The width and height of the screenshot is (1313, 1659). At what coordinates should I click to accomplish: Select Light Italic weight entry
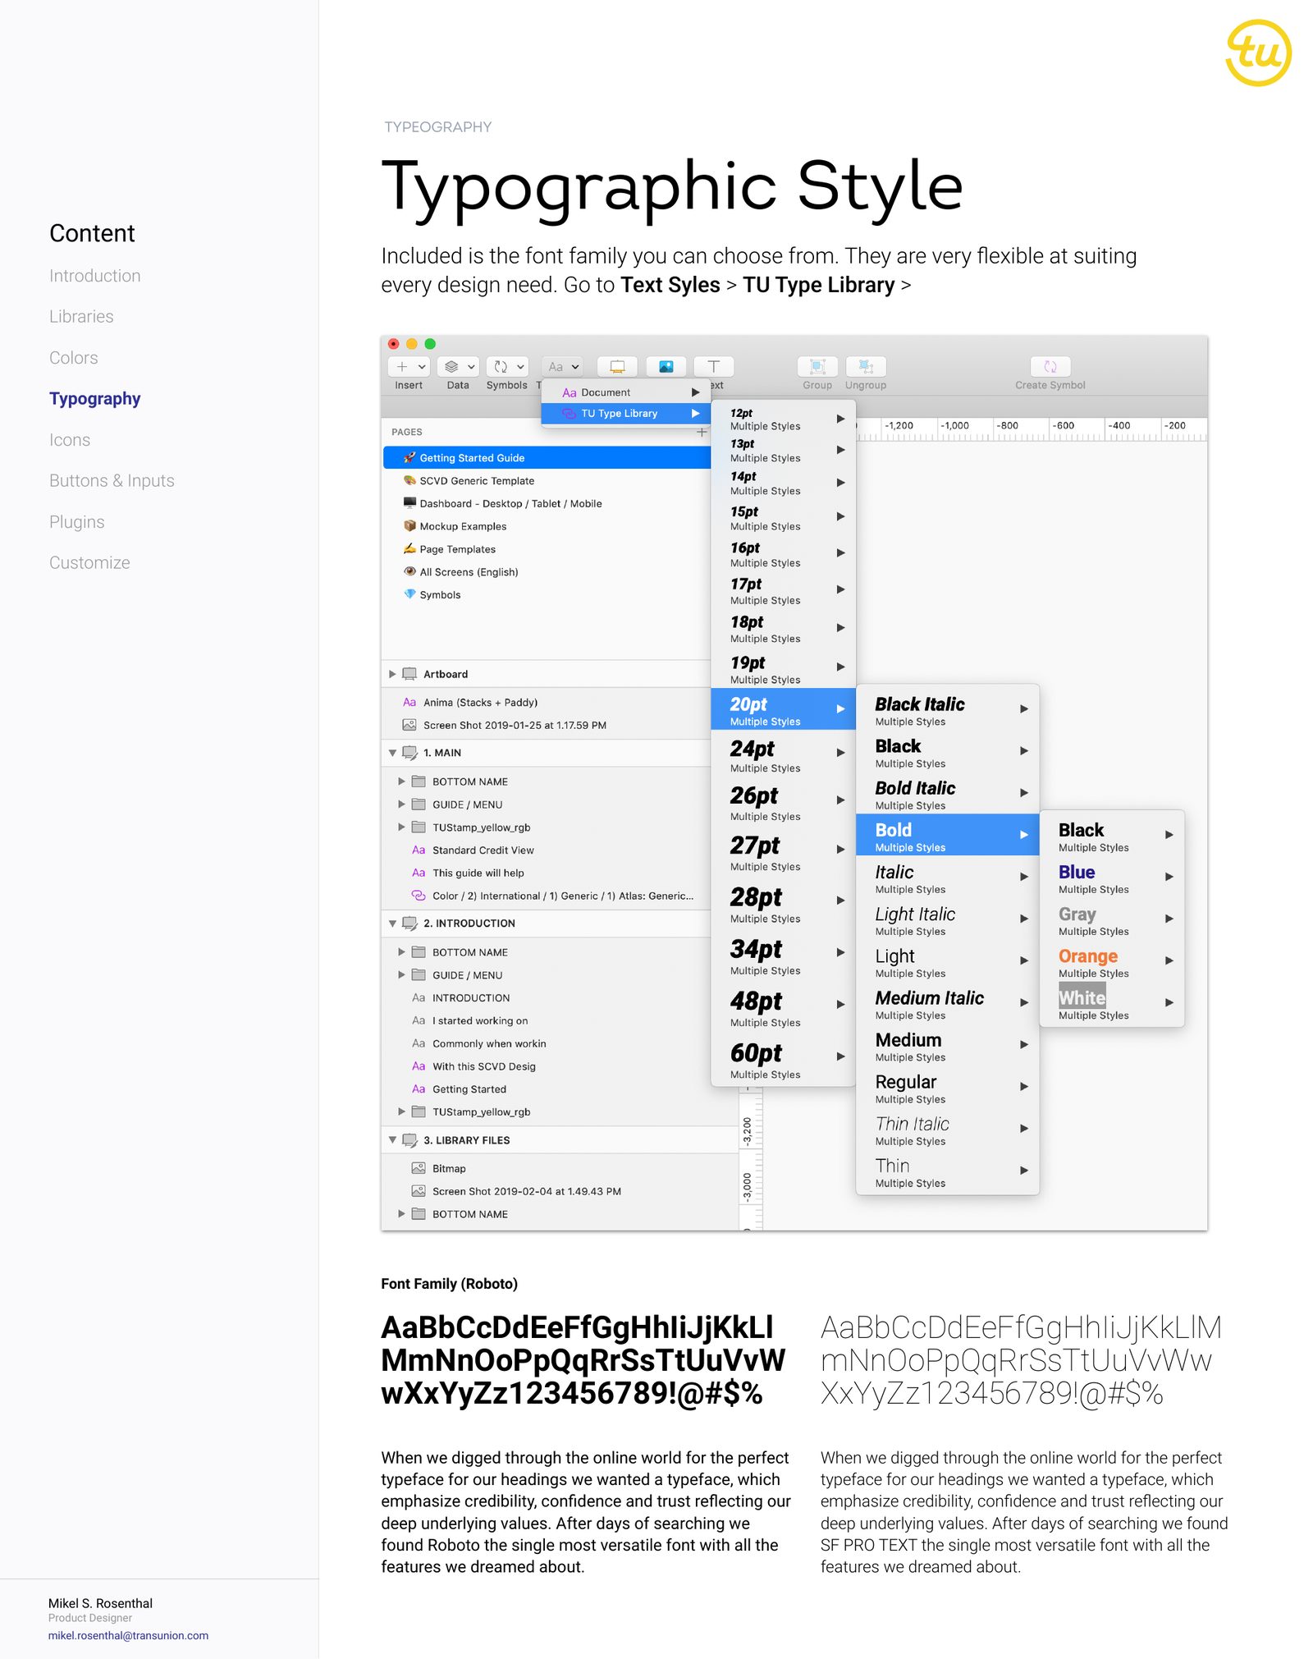coord(948,919)
